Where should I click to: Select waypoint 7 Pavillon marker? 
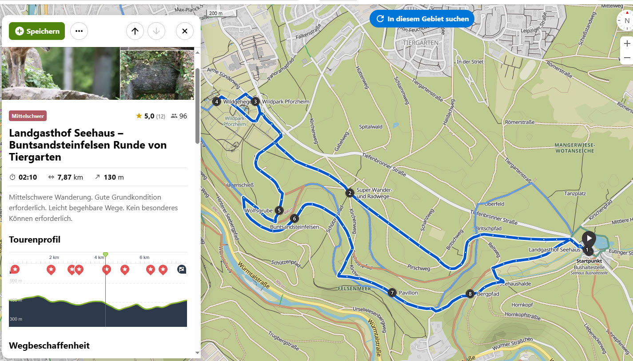tap(392, 293)
